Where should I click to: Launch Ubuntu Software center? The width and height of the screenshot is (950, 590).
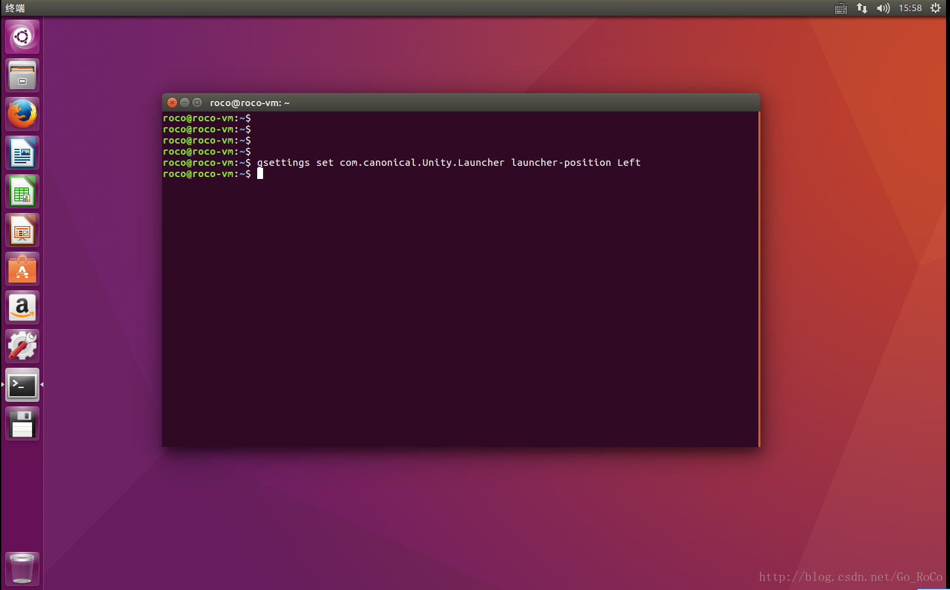(22, 269)
